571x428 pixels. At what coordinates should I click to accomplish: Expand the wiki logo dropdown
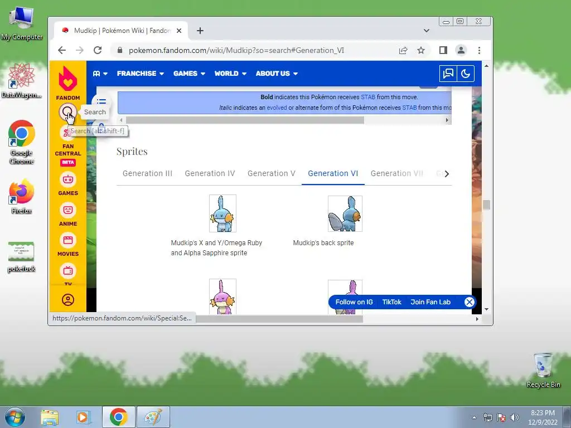[100, 74]
